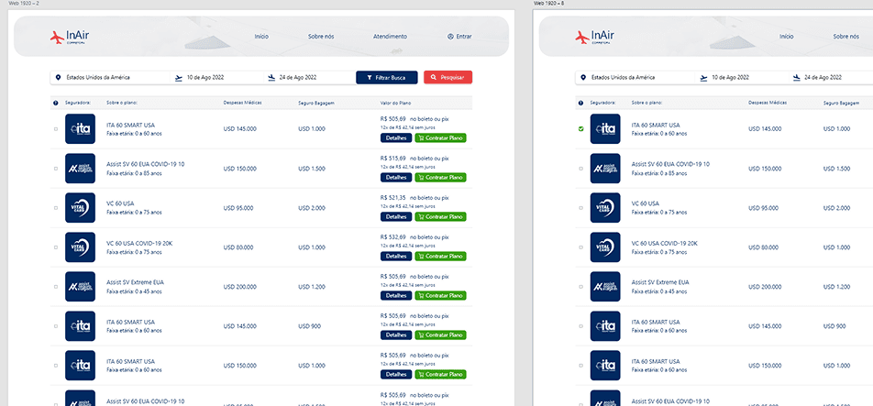Click the user icon beside Entrar
The image size is (873, 406).
pos(450,37)
